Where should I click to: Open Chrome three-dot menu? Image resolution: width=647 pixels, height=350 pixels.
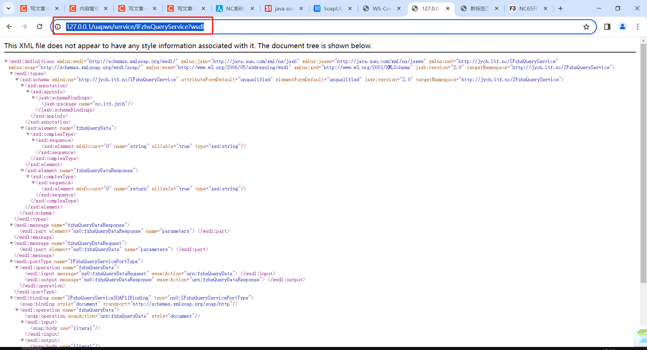(x=638, y=27)
